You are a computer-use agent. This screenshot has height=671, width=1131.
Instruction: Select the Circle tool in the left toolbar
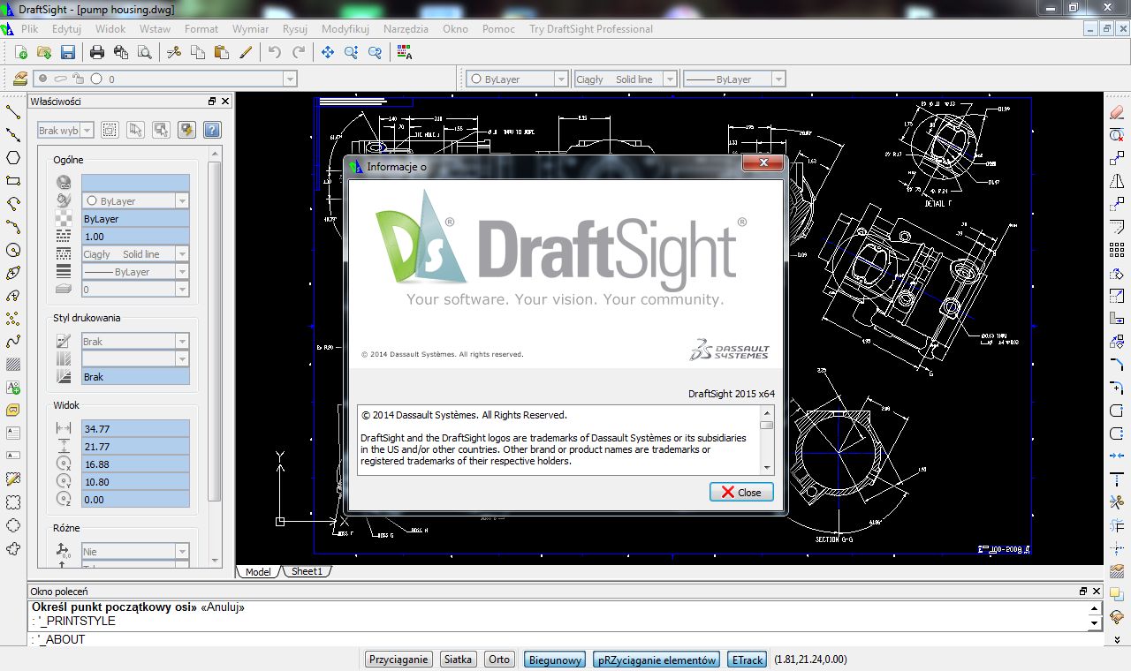click(13, 250)
